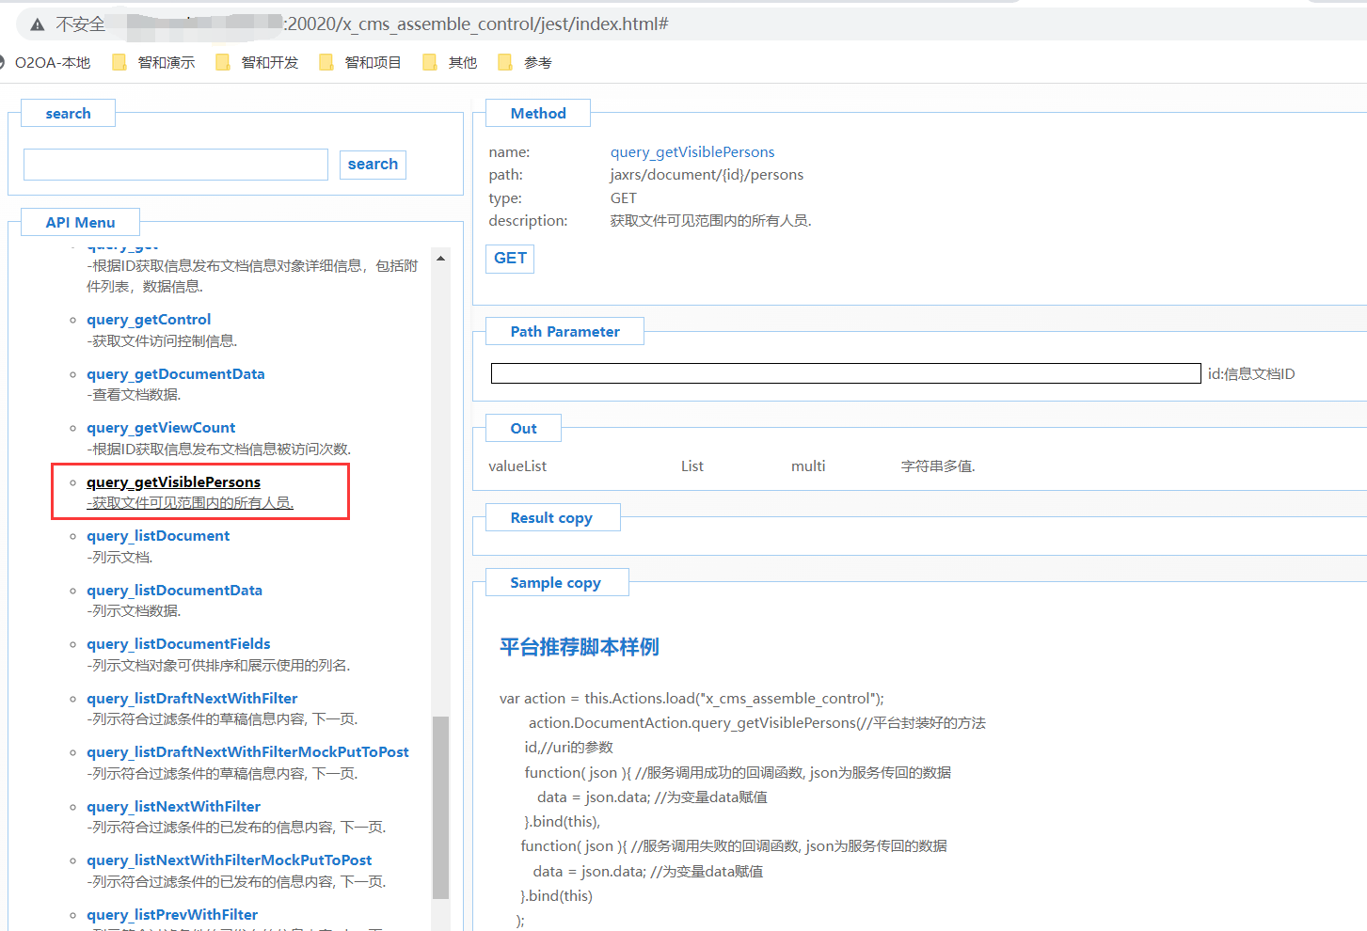Open the 智和项目 bookmark folder
Viewport: 1367px width, 931px height.
(x=360, y=62)
